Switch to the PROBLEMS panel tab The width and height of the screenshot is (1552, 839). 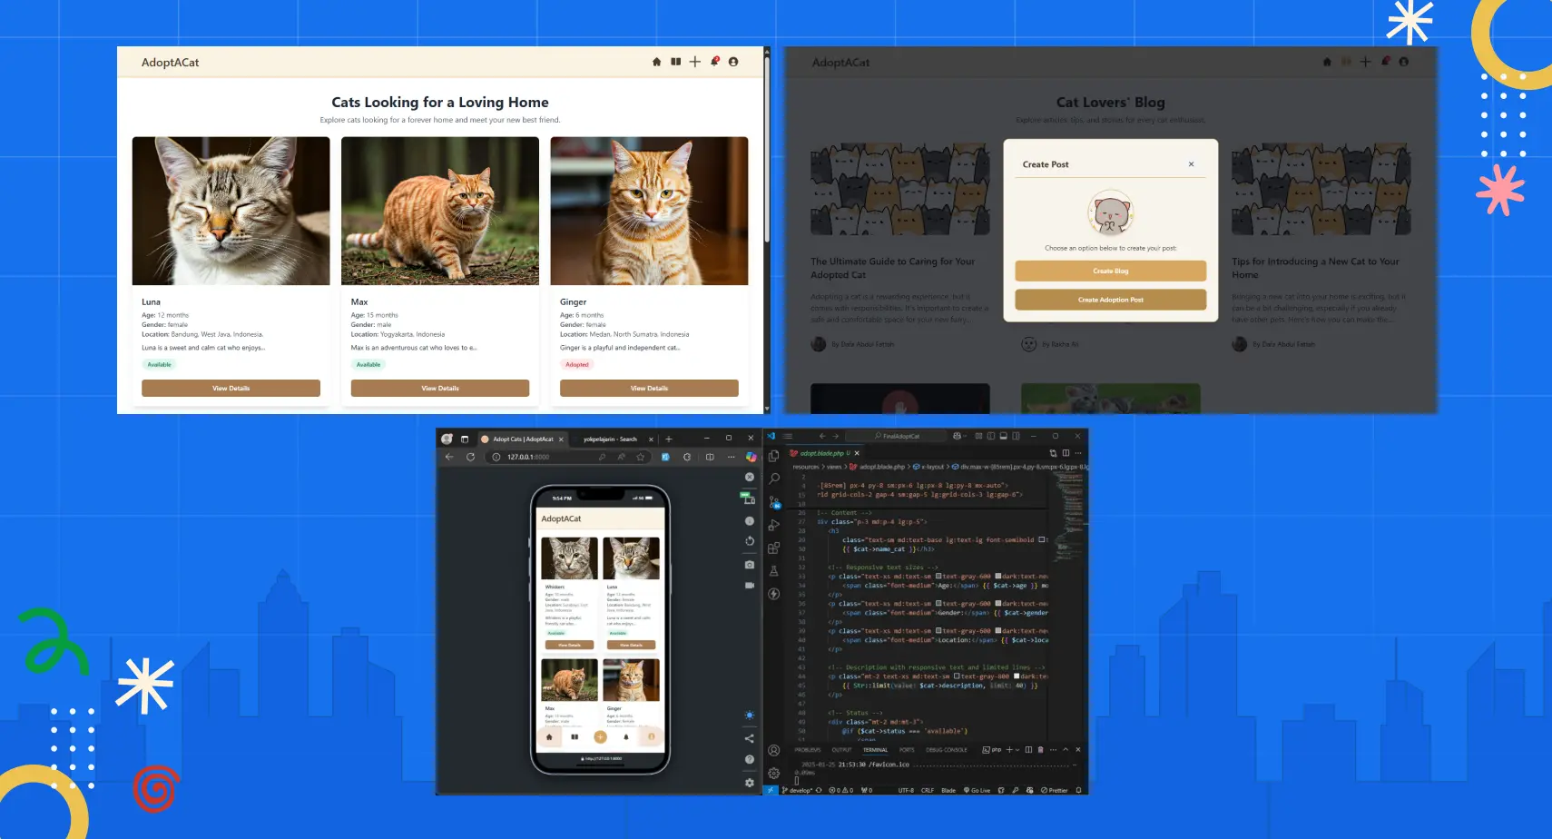point(808,750)
